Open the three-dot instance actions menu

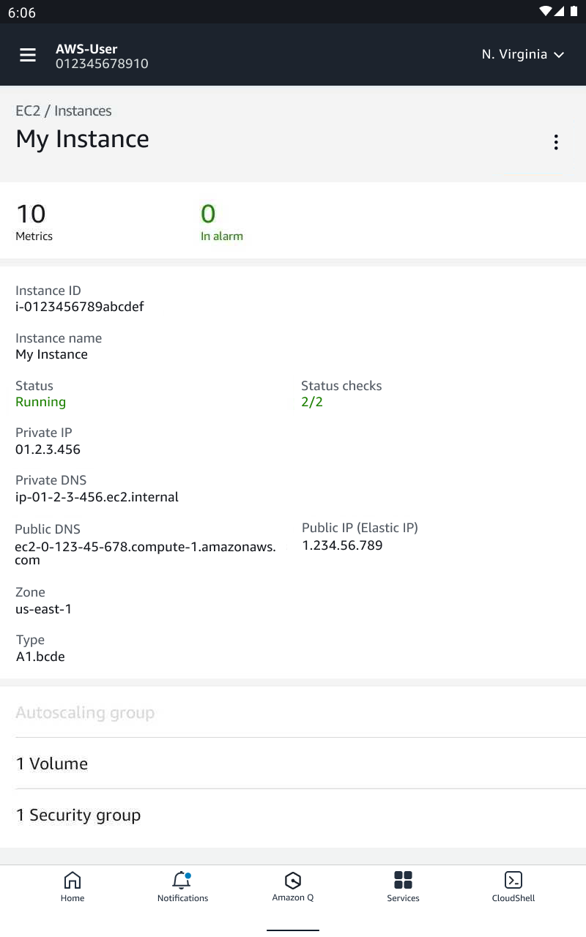pyautogui.click(x=556, y=142)
